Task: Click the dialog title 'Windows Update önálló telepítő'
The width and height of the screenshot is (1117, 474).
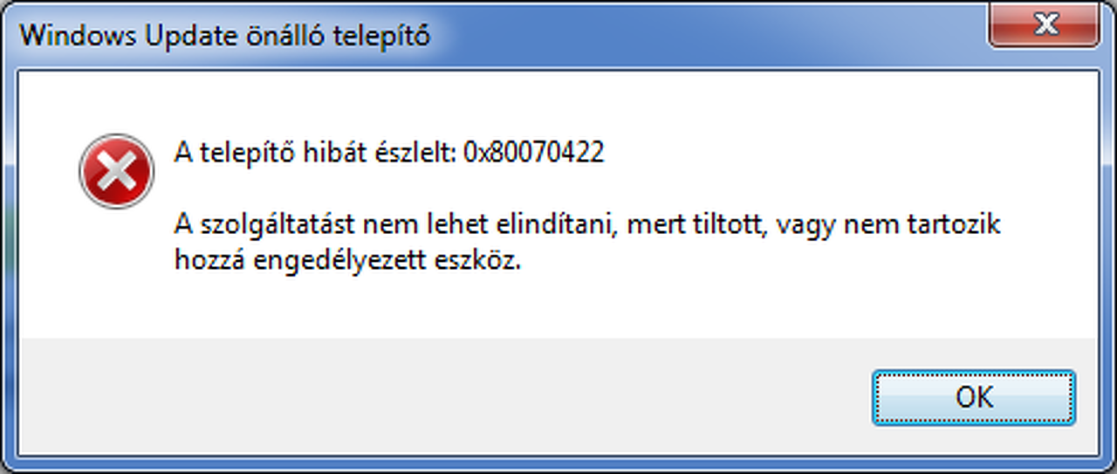Action: pos(224,36)
